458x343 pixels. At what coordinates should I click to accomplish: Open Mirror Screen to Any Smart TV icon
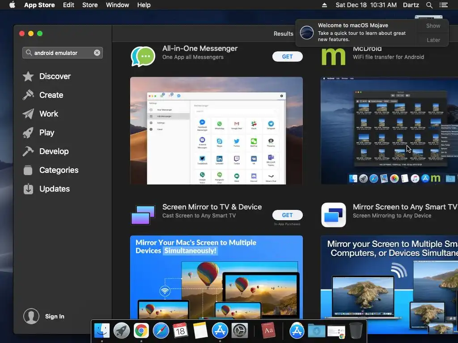(334, 215)
